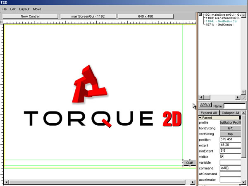Open the profile dropdown GuiButtonProfile
This screenshot has width=248, height=186.
(231, 123)
